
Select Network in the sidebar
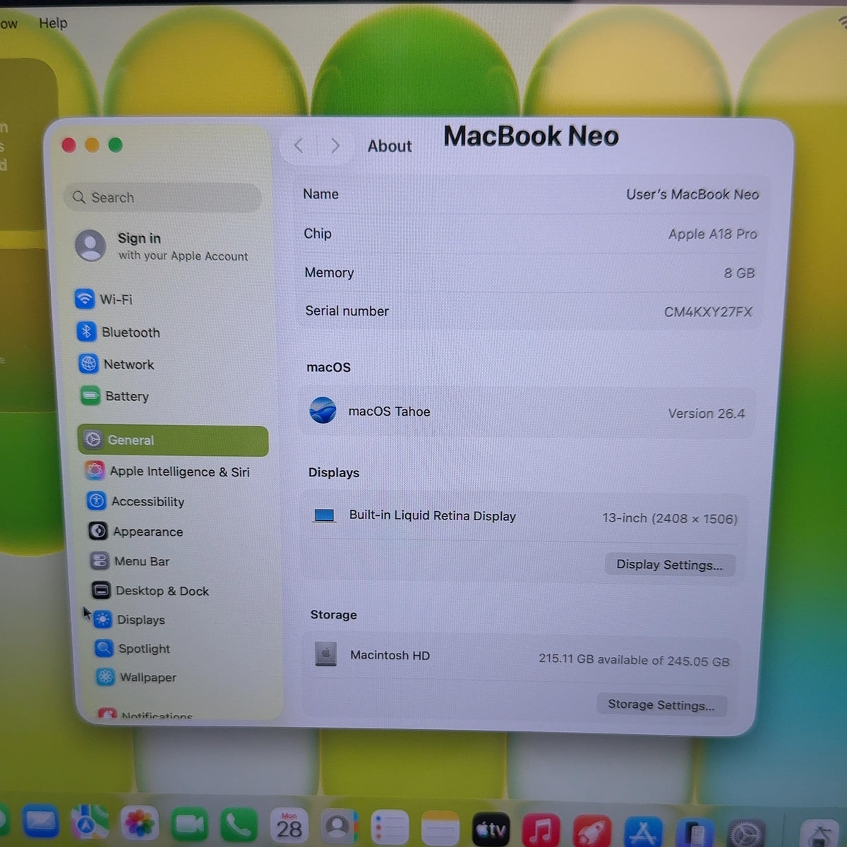tap(116, 364)
